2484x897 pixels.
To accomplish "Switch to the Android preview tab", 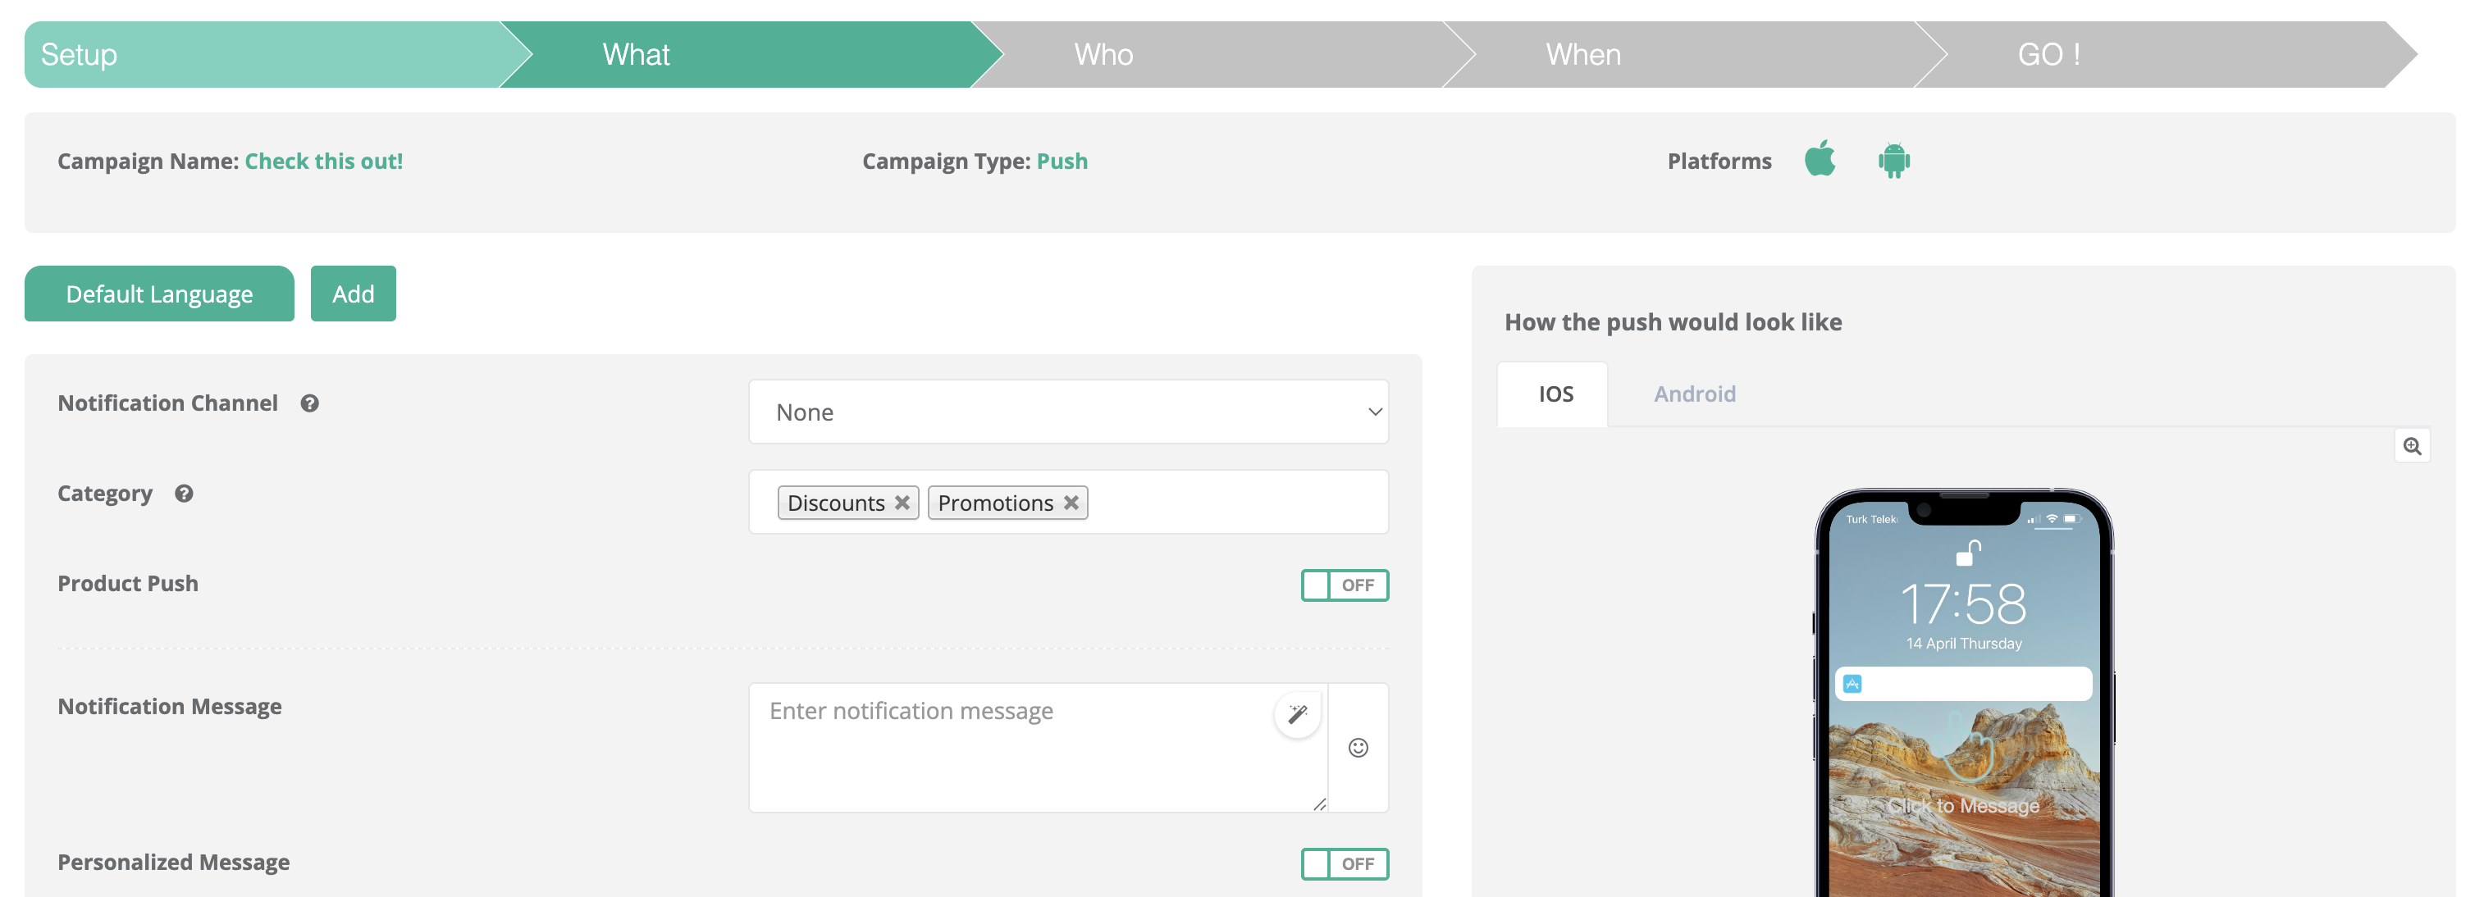I will [1694, 394].
